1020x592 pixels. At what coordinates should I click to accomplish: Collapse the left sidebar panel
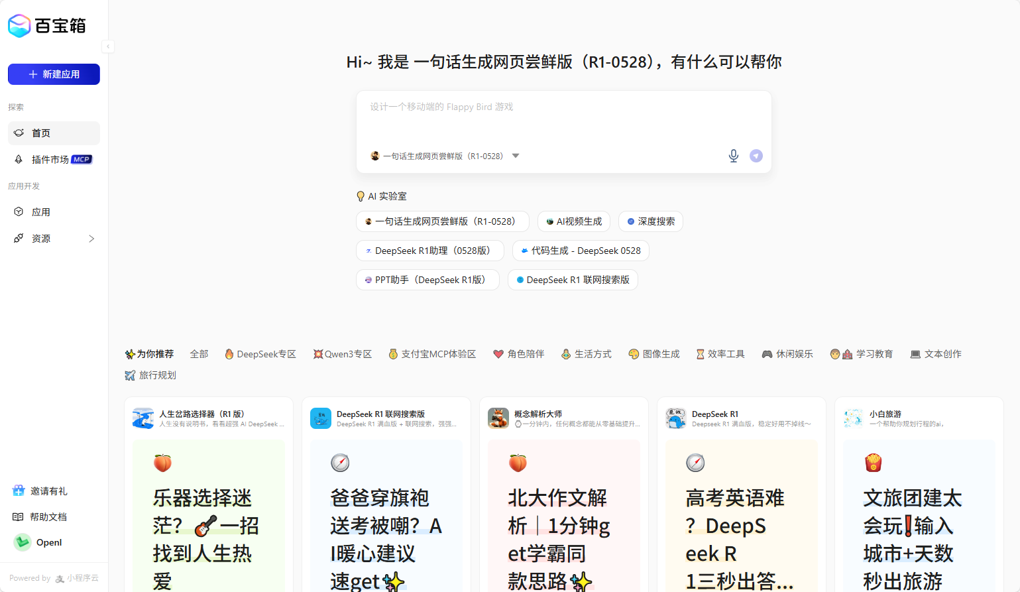(x=108, y=46)
